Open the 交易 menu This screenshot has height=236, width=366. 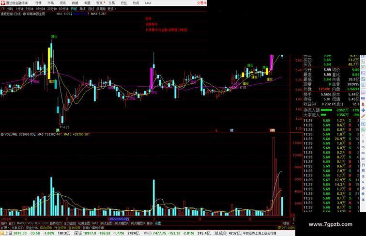tap(111, 3)
